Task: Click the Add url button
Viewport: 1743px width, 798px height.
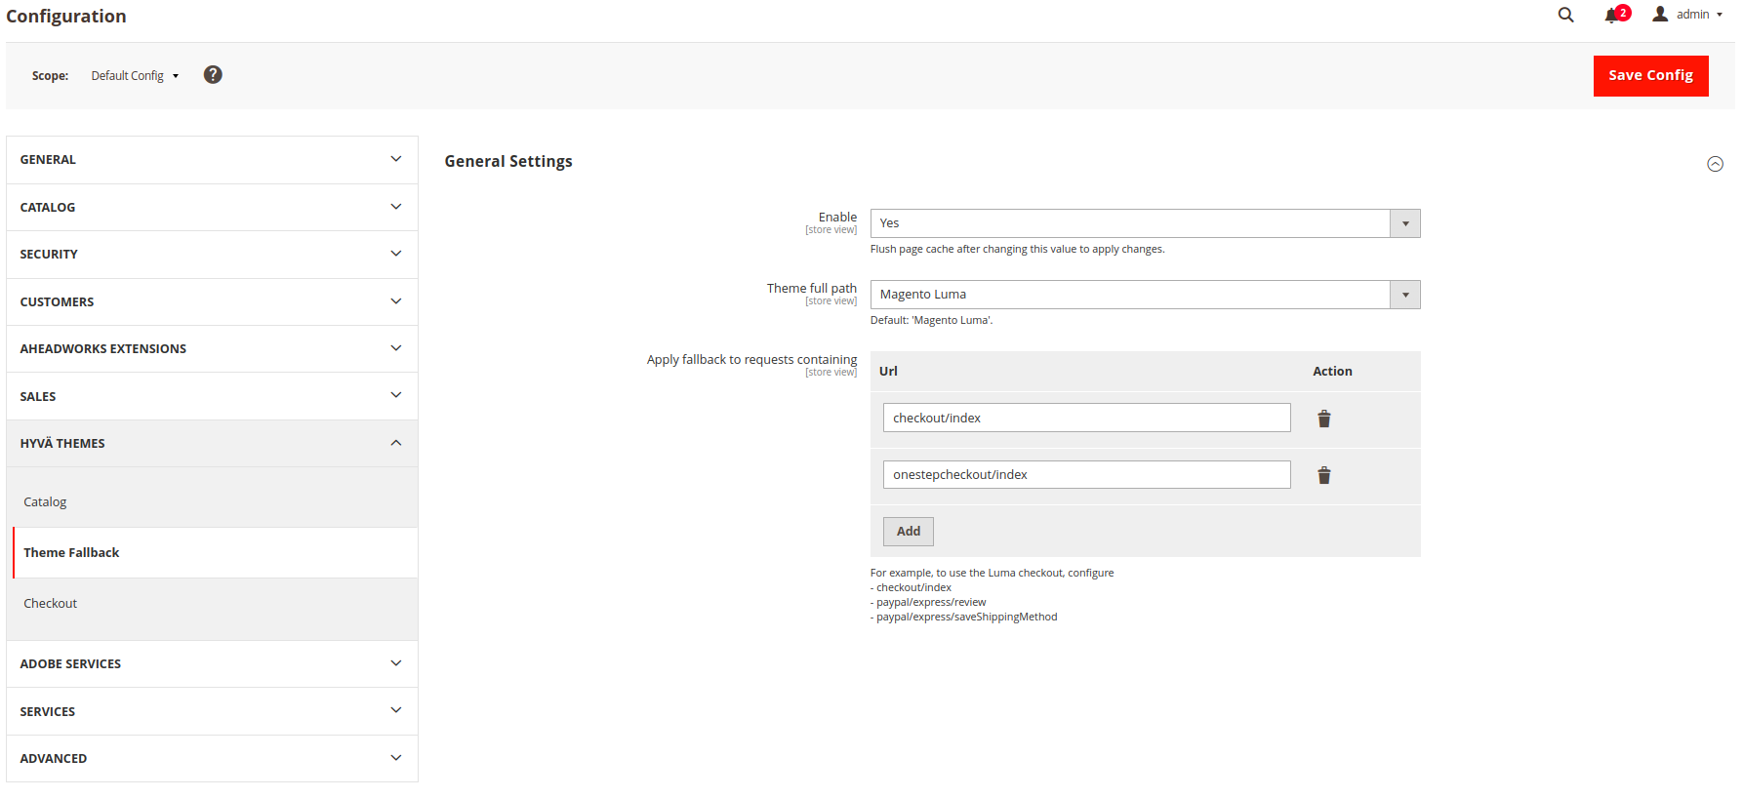Action: click(x=909, y=532)
